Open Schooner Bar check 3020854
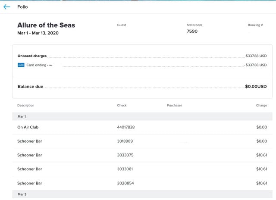The image size is (276, 200). coord(142,183)
